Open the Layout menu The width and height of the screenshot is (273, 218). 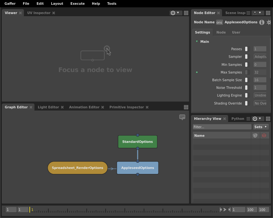[x=57, y=4]
